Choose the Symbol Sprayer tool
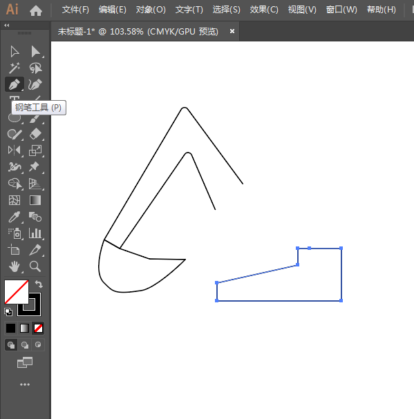The width and height of the screenshot is (414, 419). click(x=15, y=233)
